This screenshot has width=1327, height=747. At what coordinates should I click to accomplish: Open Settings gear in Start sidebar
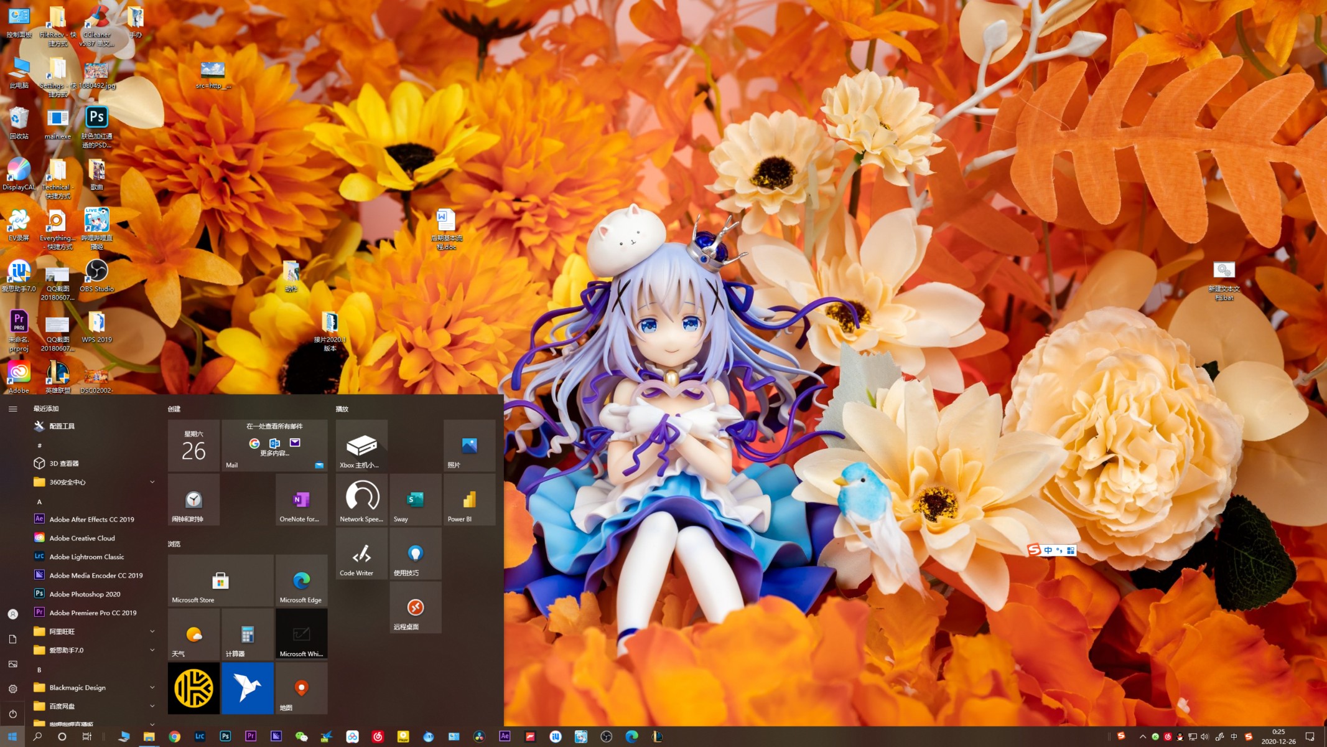pos(12,689)
